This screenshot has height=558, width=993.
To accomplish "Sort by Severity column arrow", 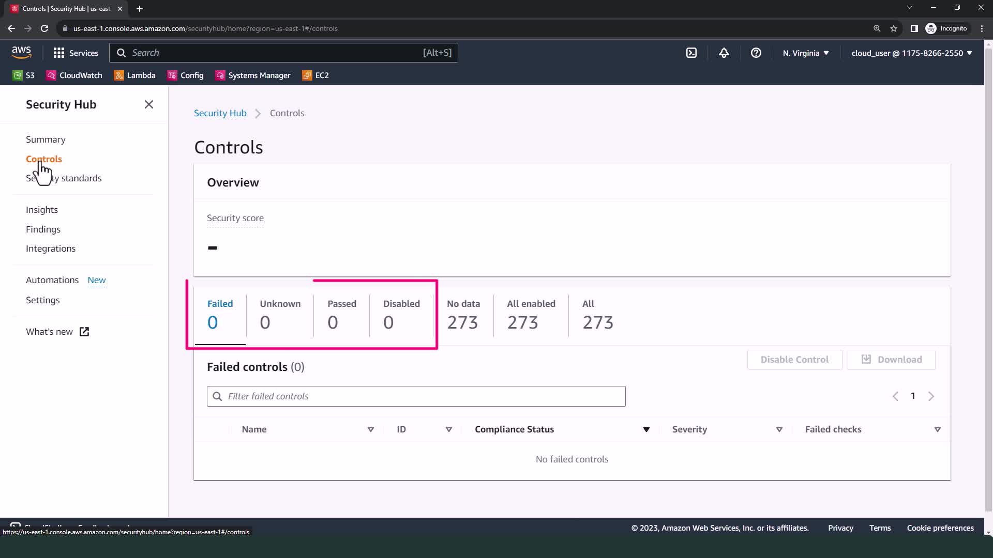I will point(779,429).
